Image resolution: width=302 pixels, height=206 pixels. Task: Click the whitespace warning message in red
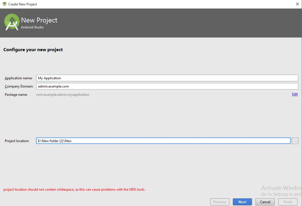[x=74, y=190]
